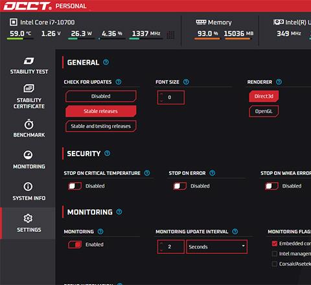The width and height of the screenshot is (311, 285).
Task: Click the help icon next to General
Action: (x=106, y=62)
